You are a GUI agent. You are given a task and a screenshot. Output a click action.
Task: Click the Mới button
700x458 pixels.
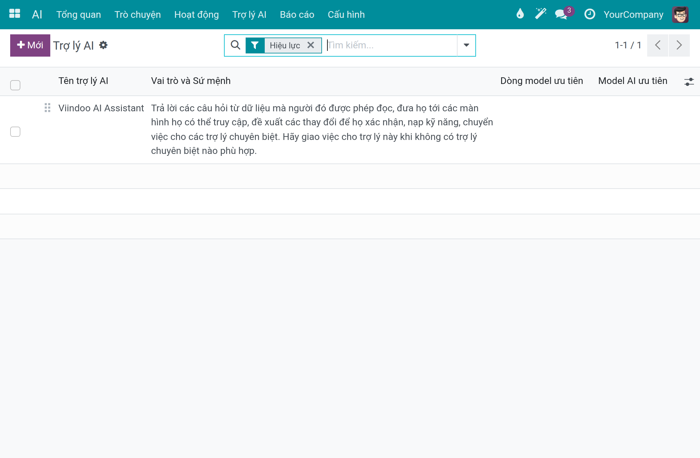30,45
